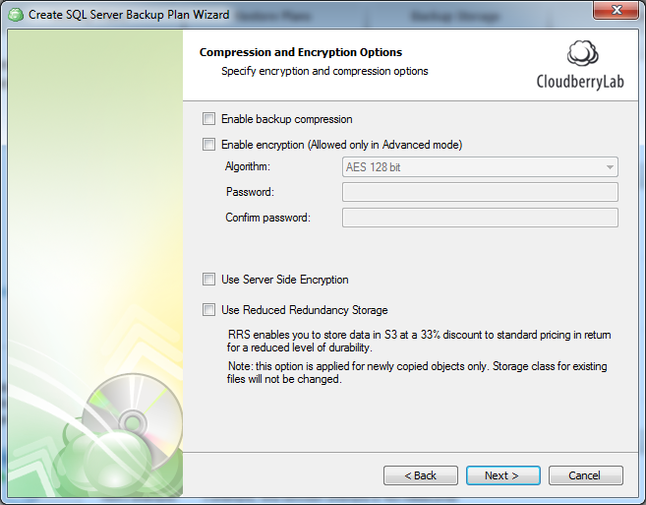Viewport: 646px width, 505px height.
Task: Click the AES 128 bit algorithm combo box
Action: tap(472, 167)
